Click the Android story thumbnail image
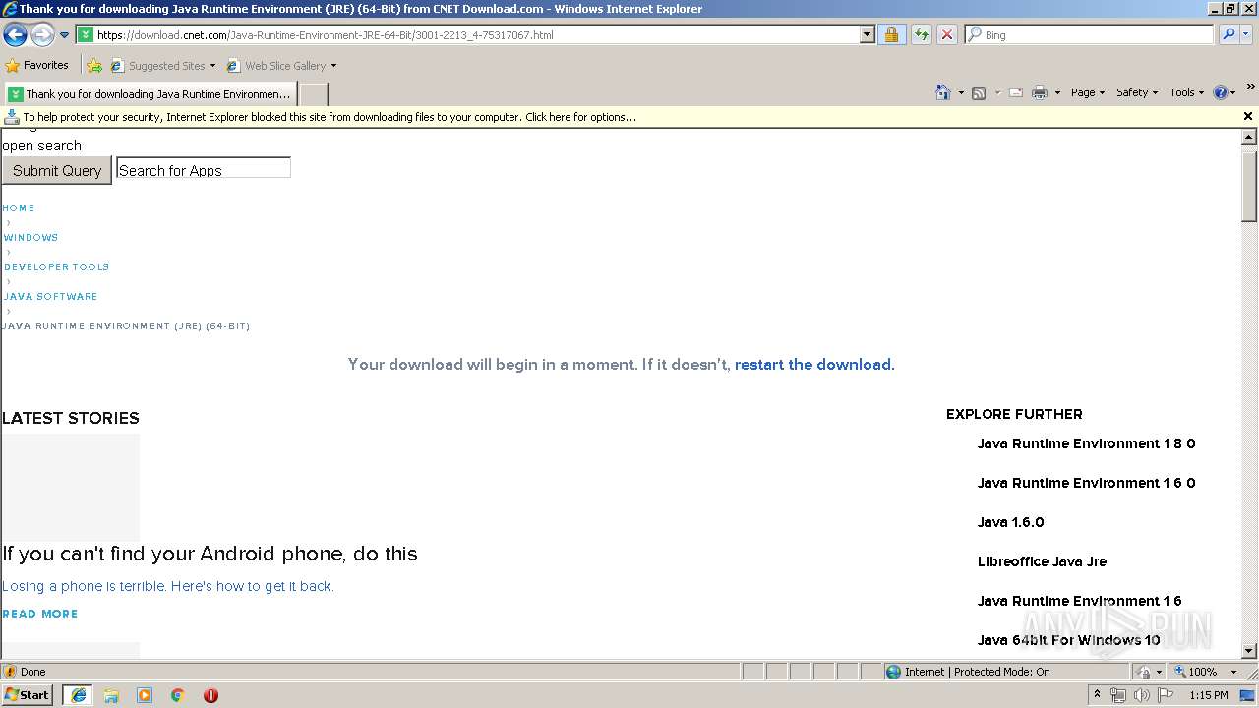This screenshot has width=1259, height=708. [x=71, y=487]
